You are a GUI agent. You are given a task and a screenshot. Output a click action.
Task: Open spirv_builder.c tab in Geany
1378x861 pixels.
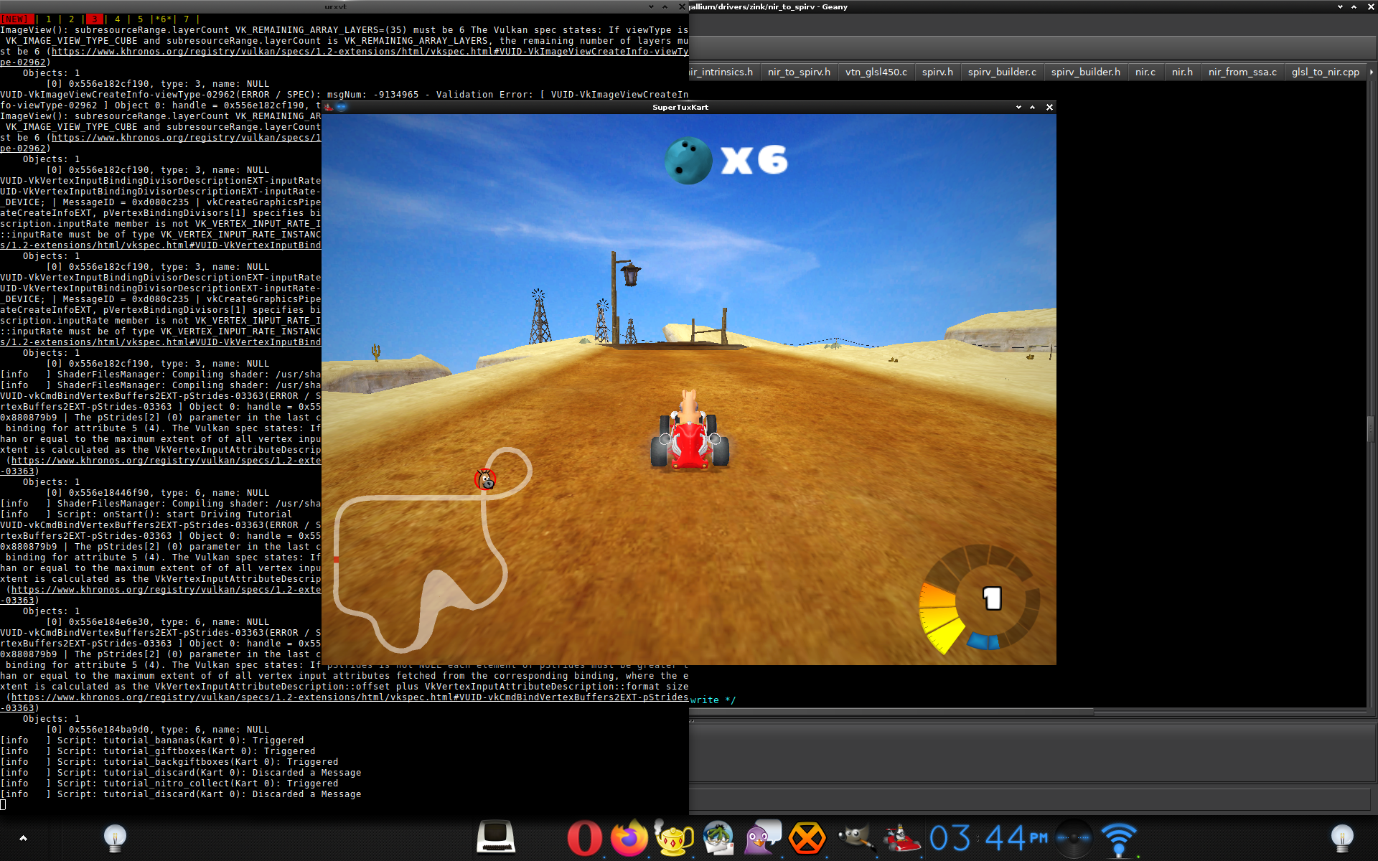(1002, 72)
